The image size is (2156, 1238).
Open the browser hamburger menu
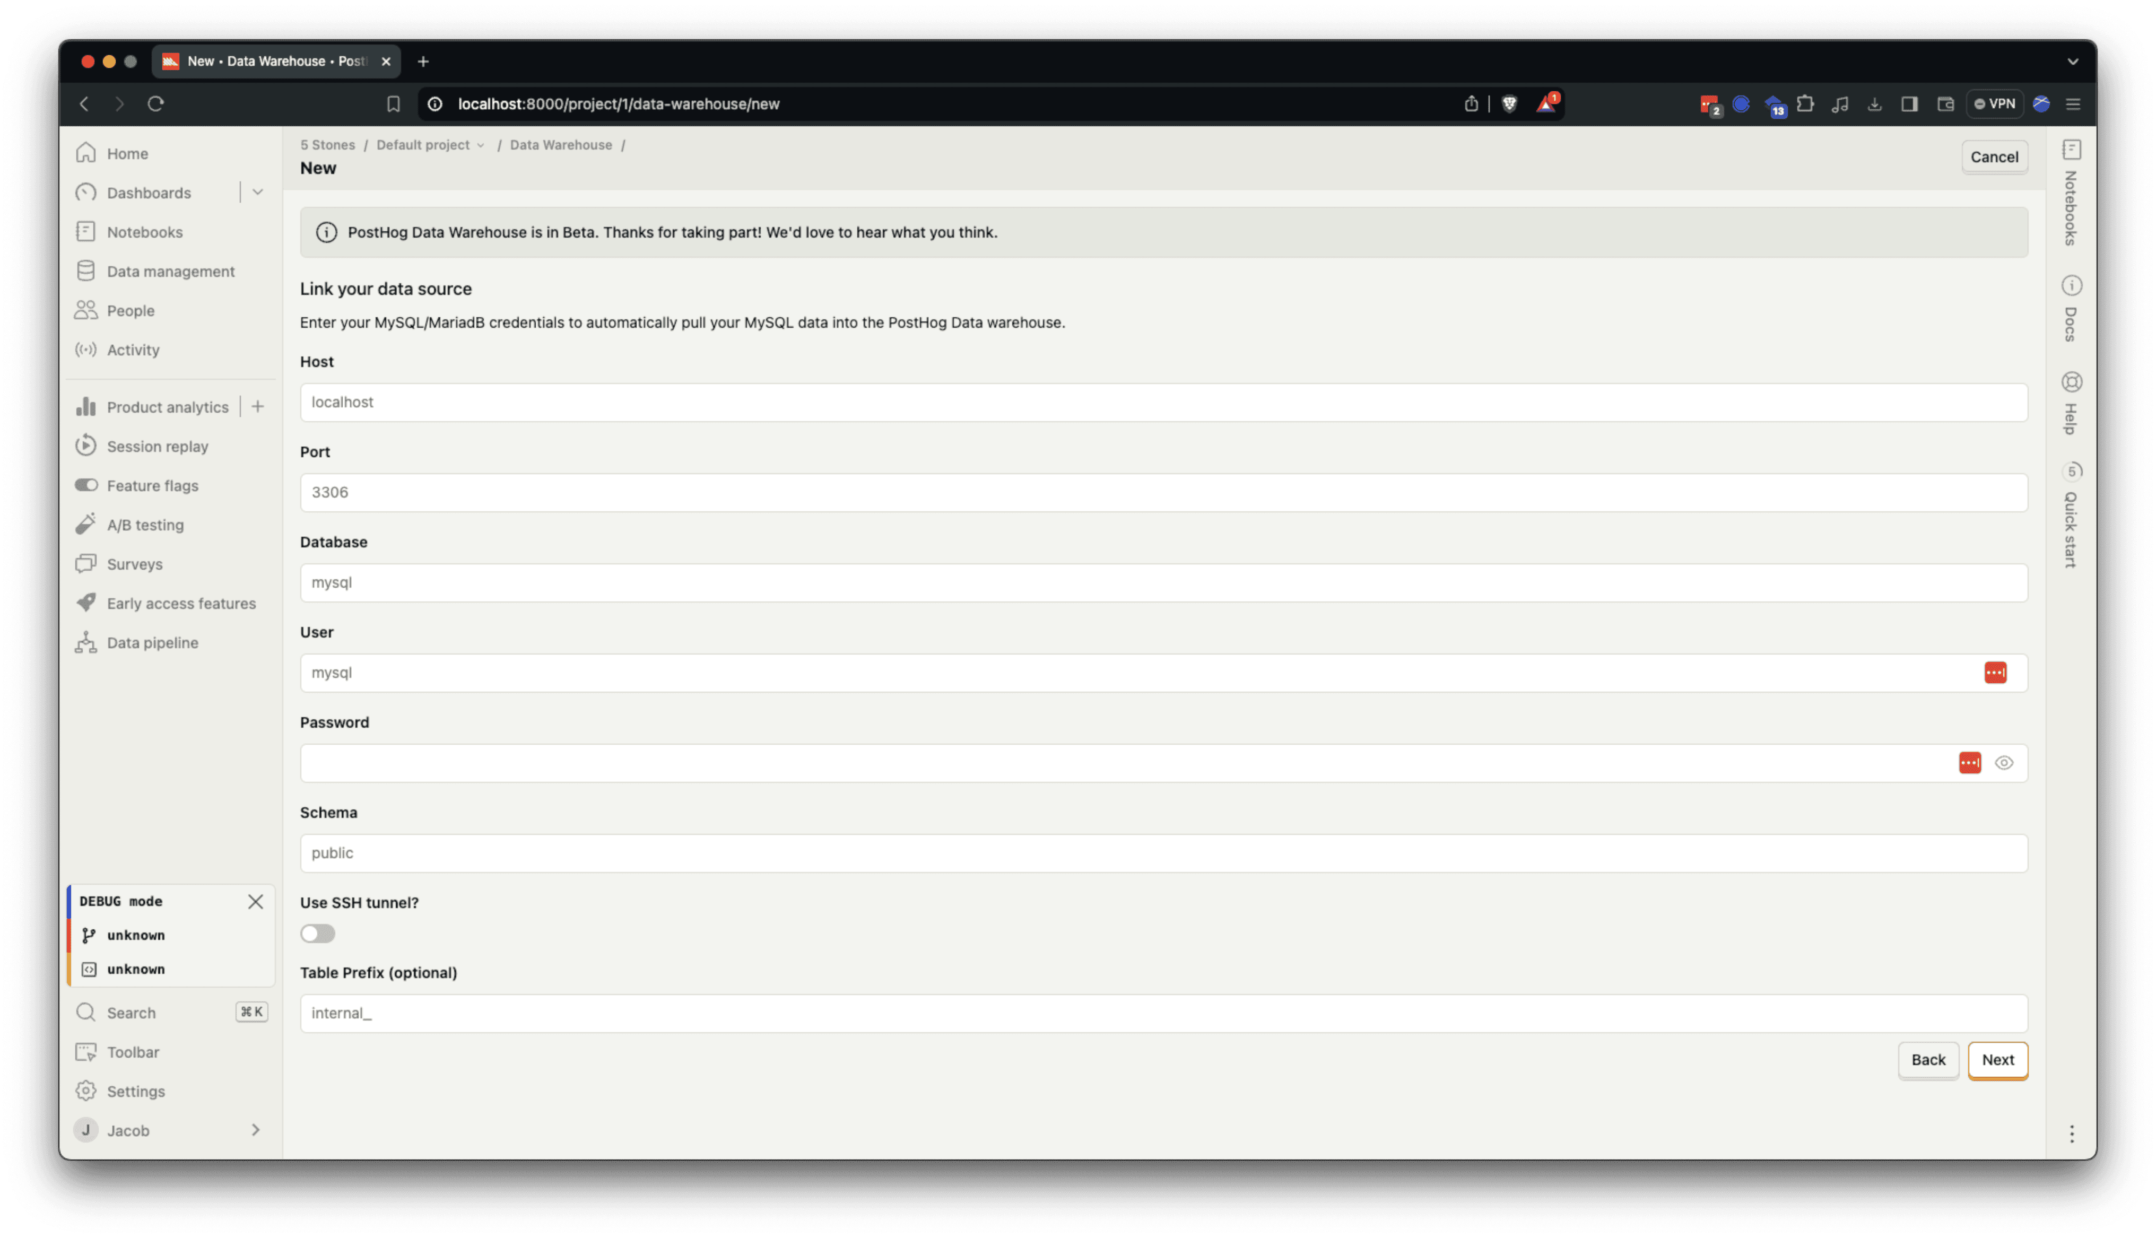pos(2073,104)
